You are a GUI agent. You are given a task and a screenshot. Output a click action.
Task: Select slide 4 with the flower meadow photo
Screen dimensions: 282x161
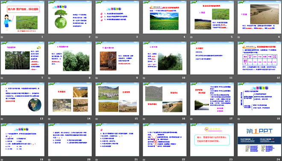164,17
